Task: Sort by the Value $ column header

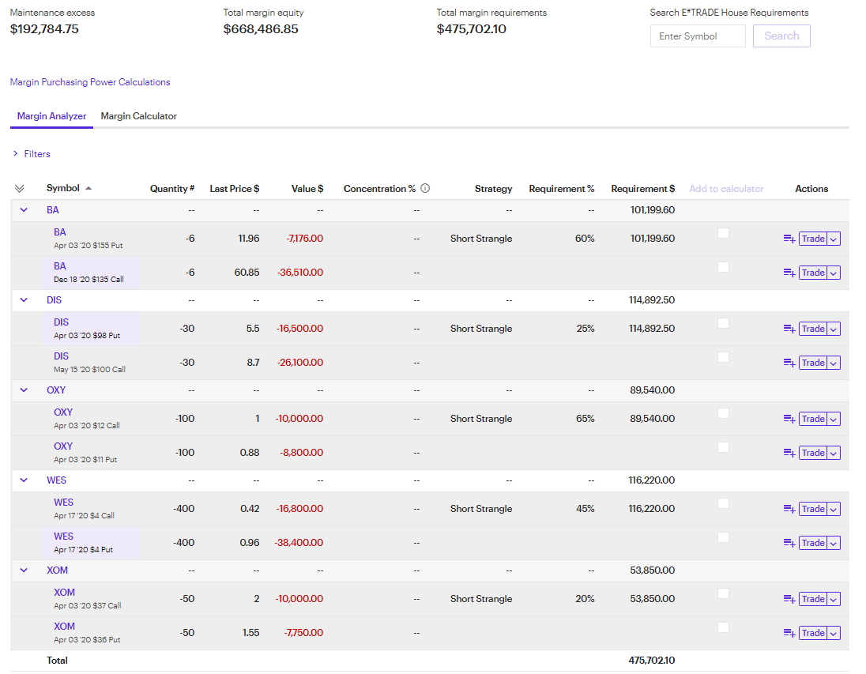Action: (x=307, y=188)
